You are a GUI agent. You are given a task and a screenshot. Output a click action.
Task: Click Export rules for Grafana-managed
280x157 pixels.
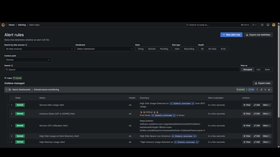pos(263,83)
